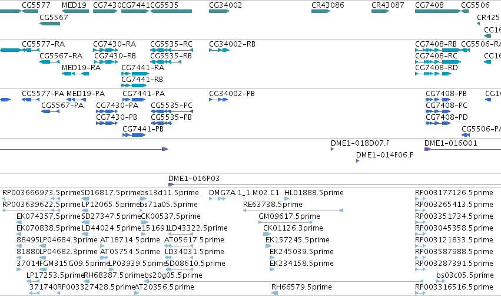Open protein CG7408-PD
The height and width of the screenshot is (296, 501).
(438, 123)
